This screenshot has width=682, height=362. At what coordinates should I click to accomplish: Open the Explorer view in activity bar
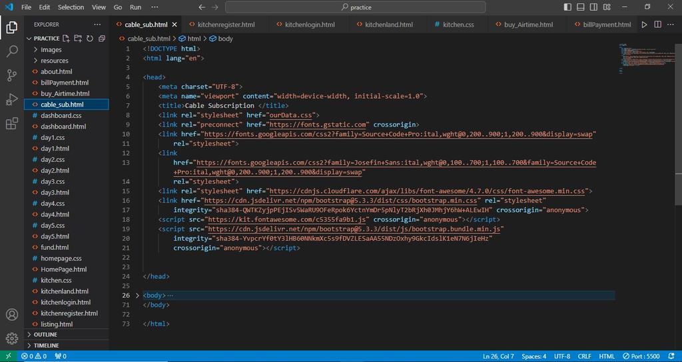click(12, 27)
